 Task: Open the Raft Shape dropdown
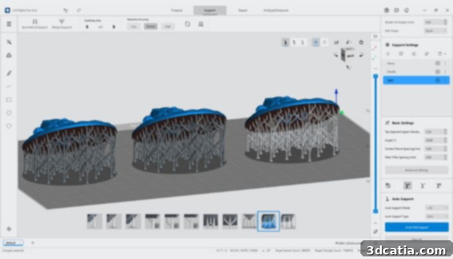[x=436, y=30]
